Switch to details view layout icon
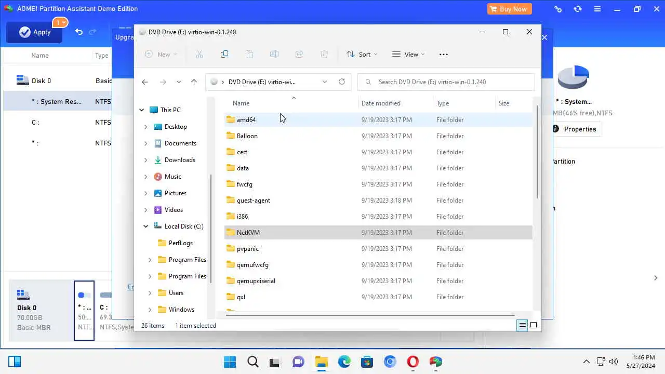Screen dimensions: 665x374 coord(522,326)
